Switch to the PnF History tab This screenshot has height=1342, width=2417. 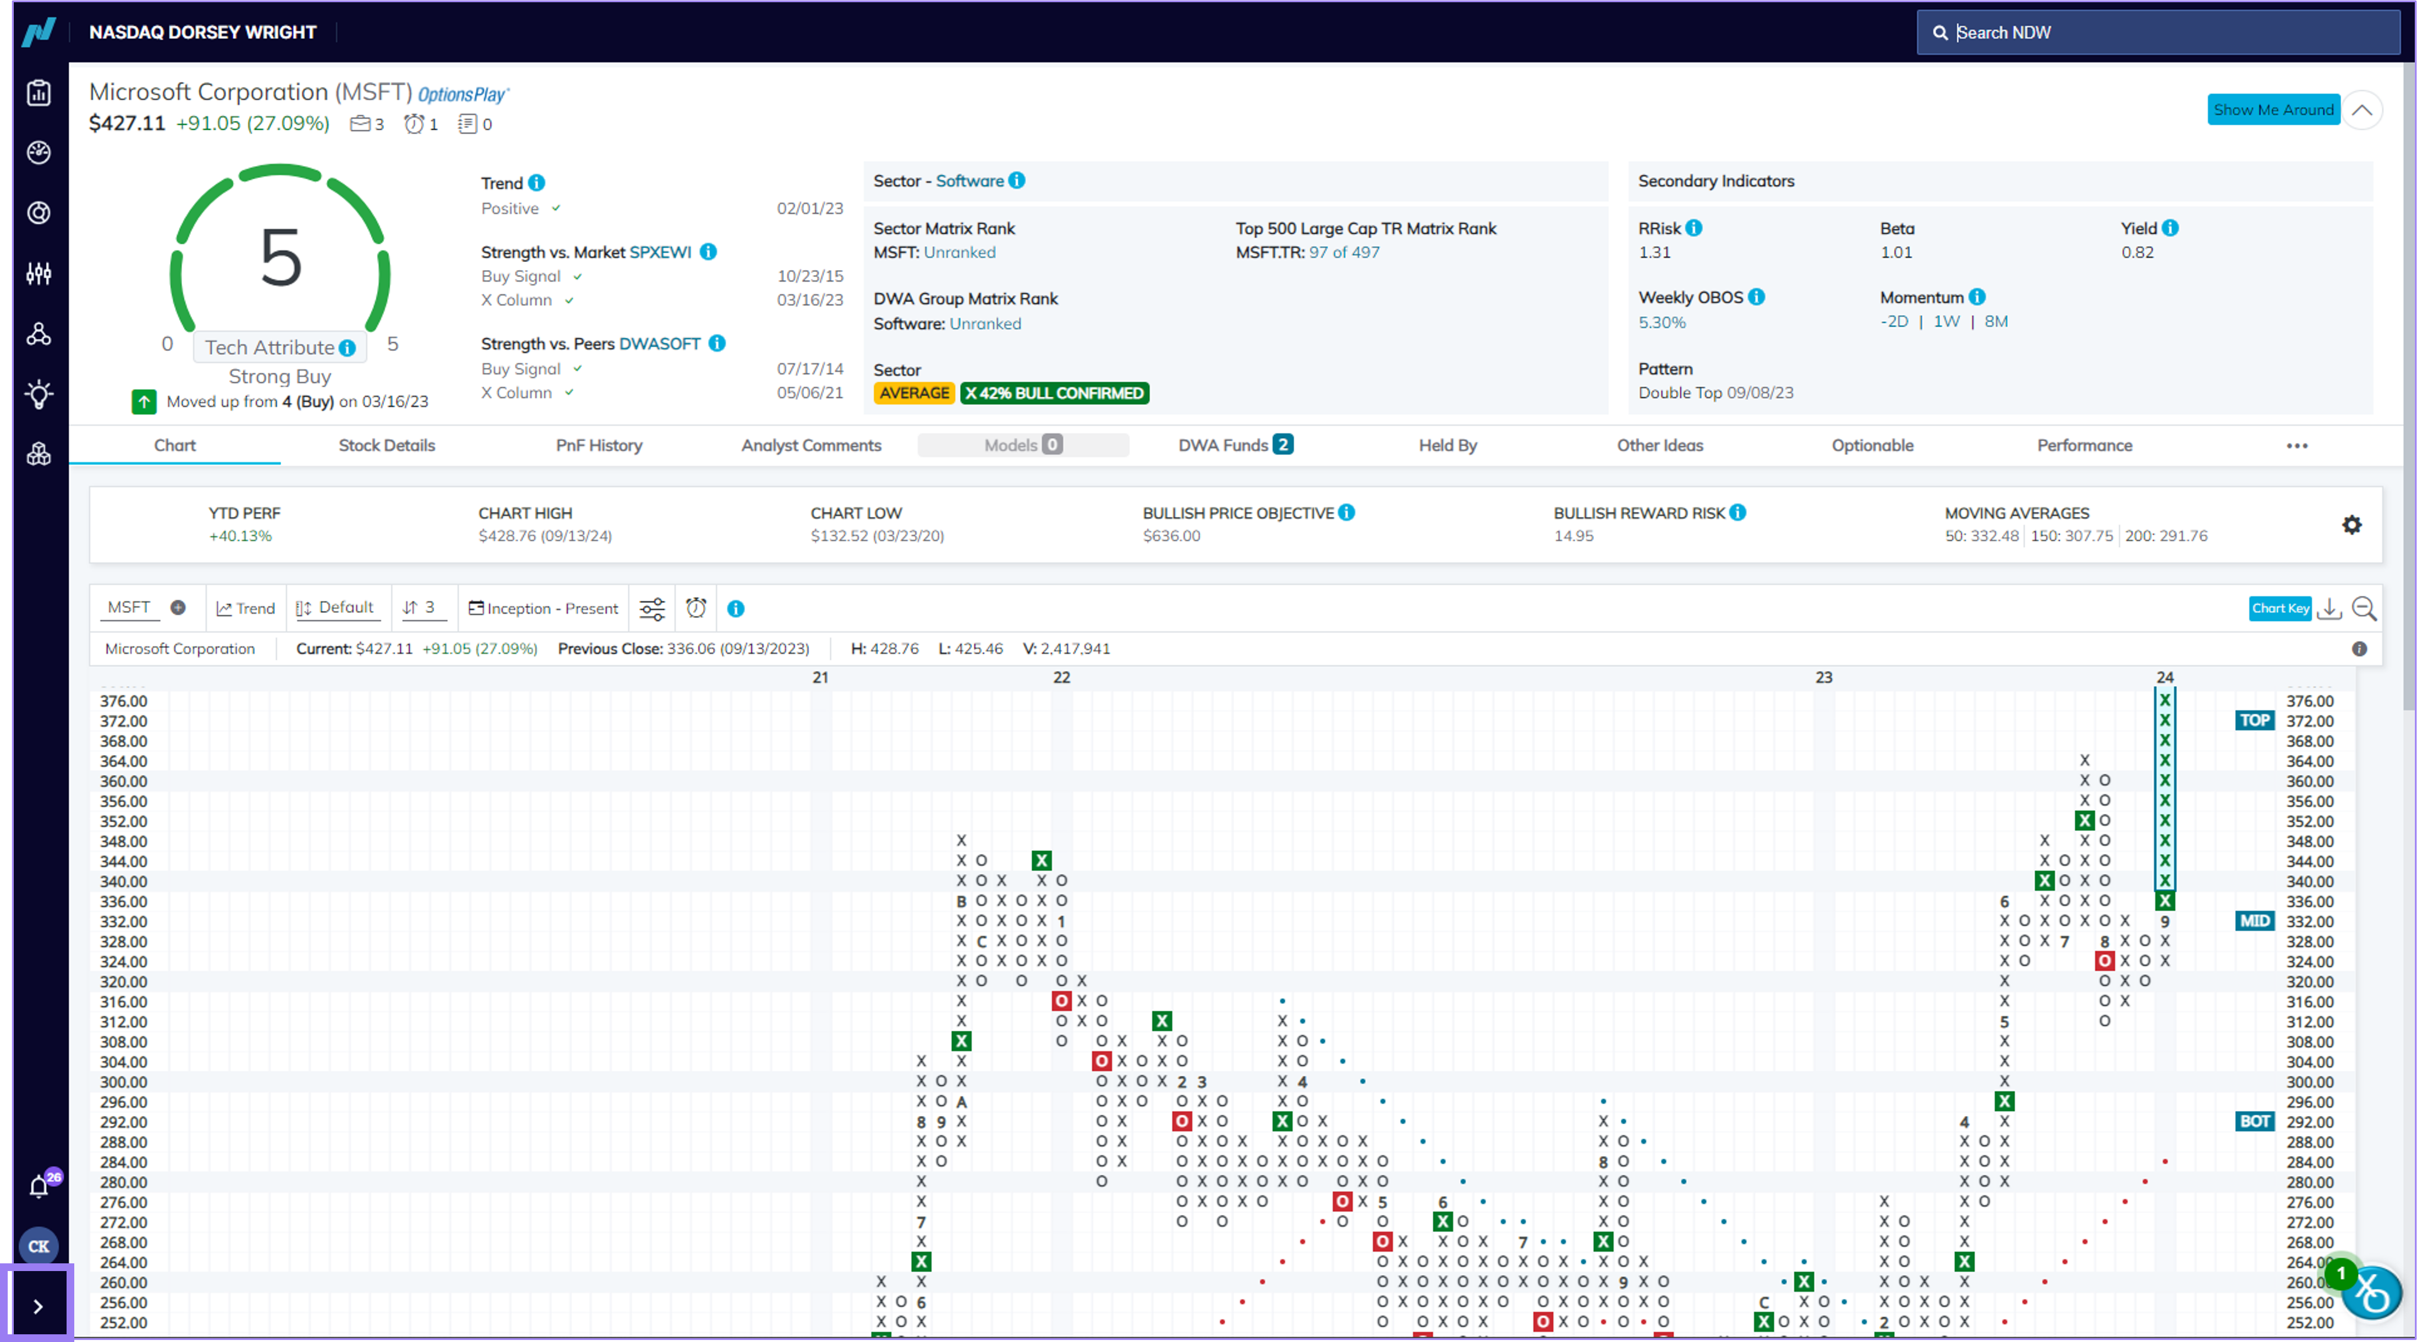pos(599,446)
